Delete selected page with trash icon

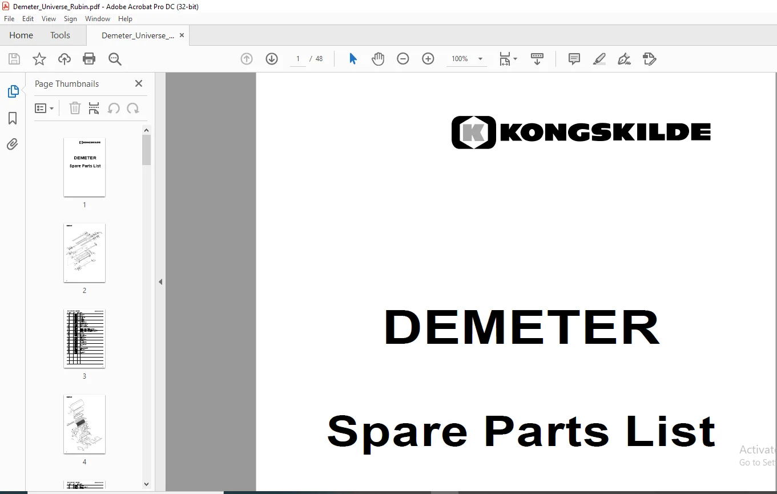pos(75,108)
